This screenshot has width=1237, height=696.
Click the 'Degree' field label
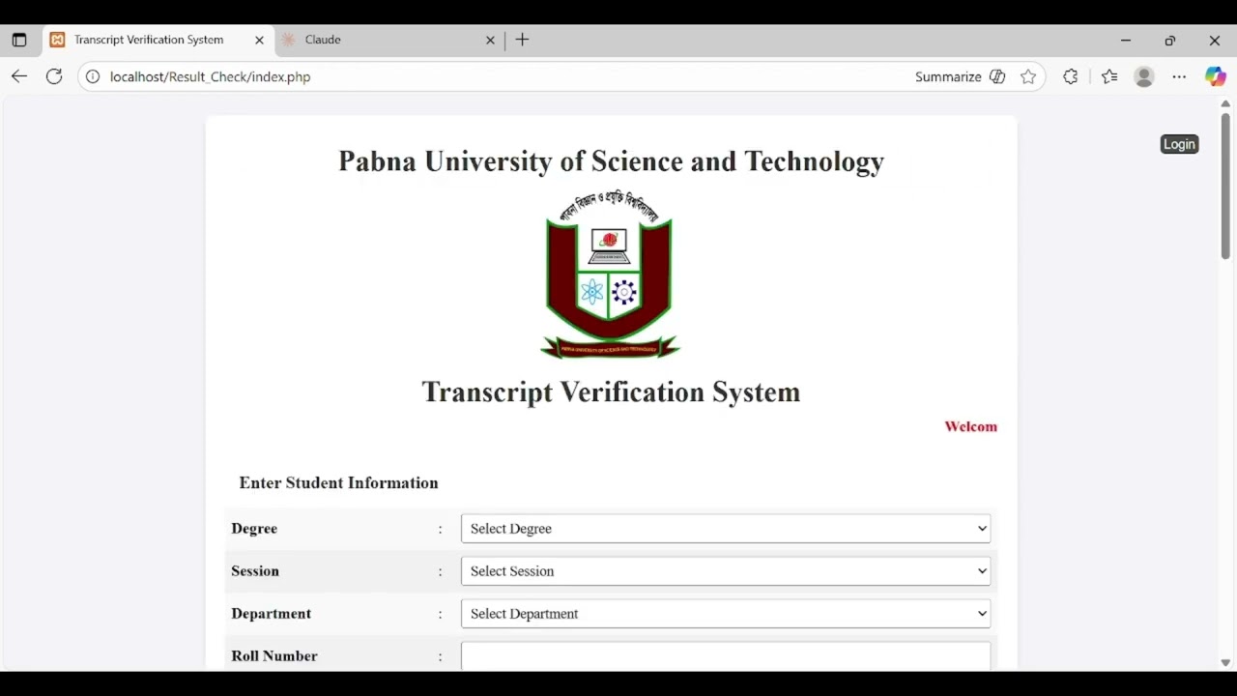[x=254, y=529]
